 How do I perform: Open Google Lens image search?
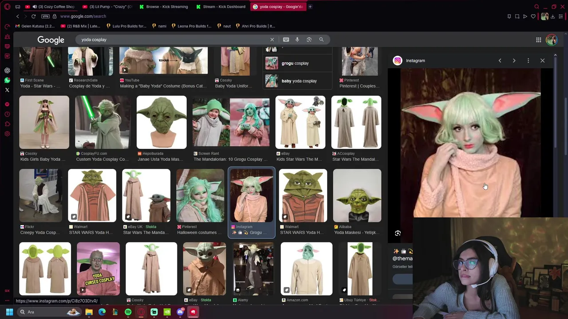pos(309,39)
